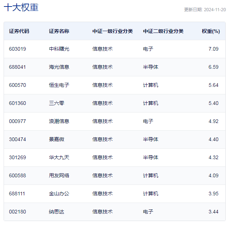Click 计算机 in the 用友网络 row
The width and height of the screenshot is (230, 225).
click(151, 175)
